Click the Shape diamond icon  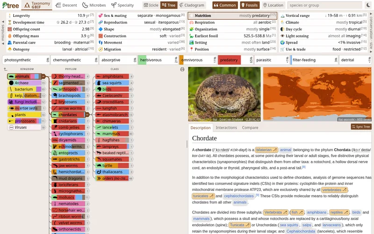coord(101,29)
